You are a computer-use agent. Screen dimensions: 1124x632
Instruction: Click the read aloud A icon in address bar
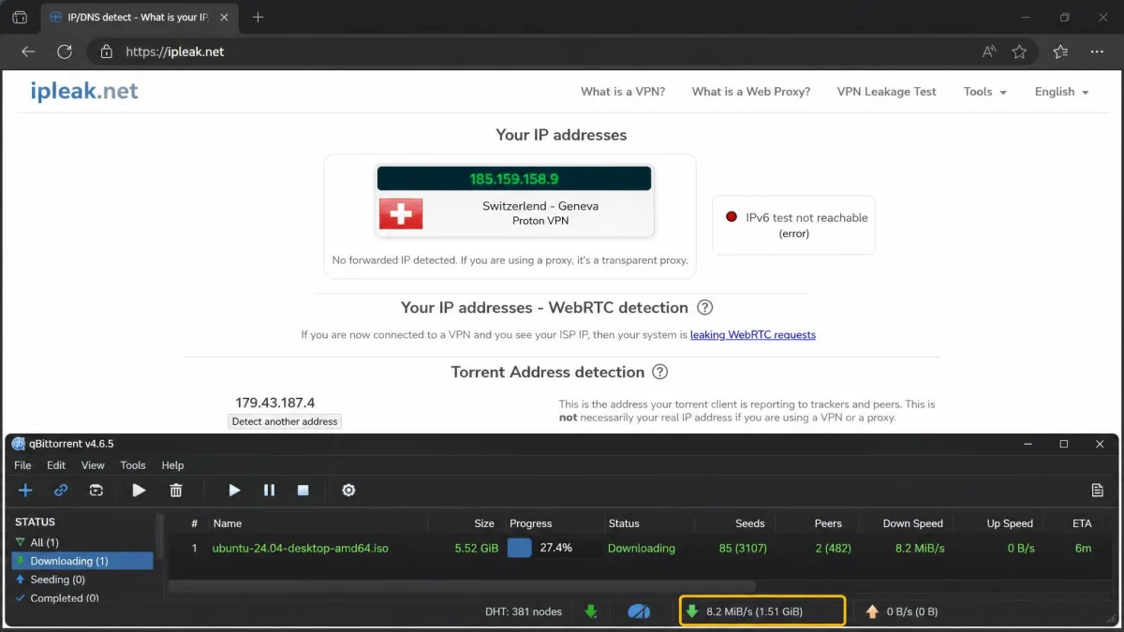988,51
